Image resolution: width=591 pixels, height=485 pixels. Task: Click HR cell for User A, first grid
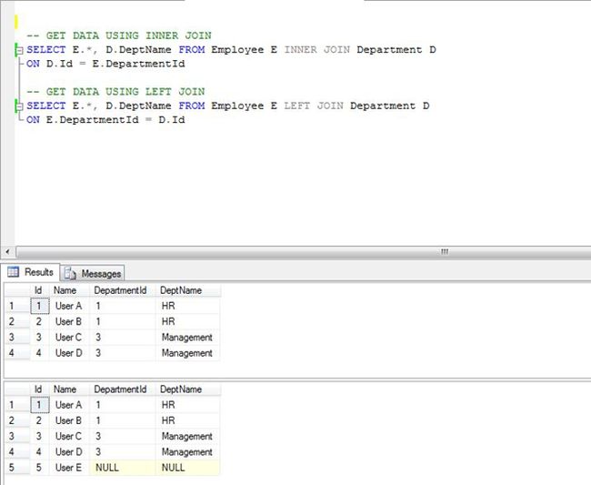(188, 306)
